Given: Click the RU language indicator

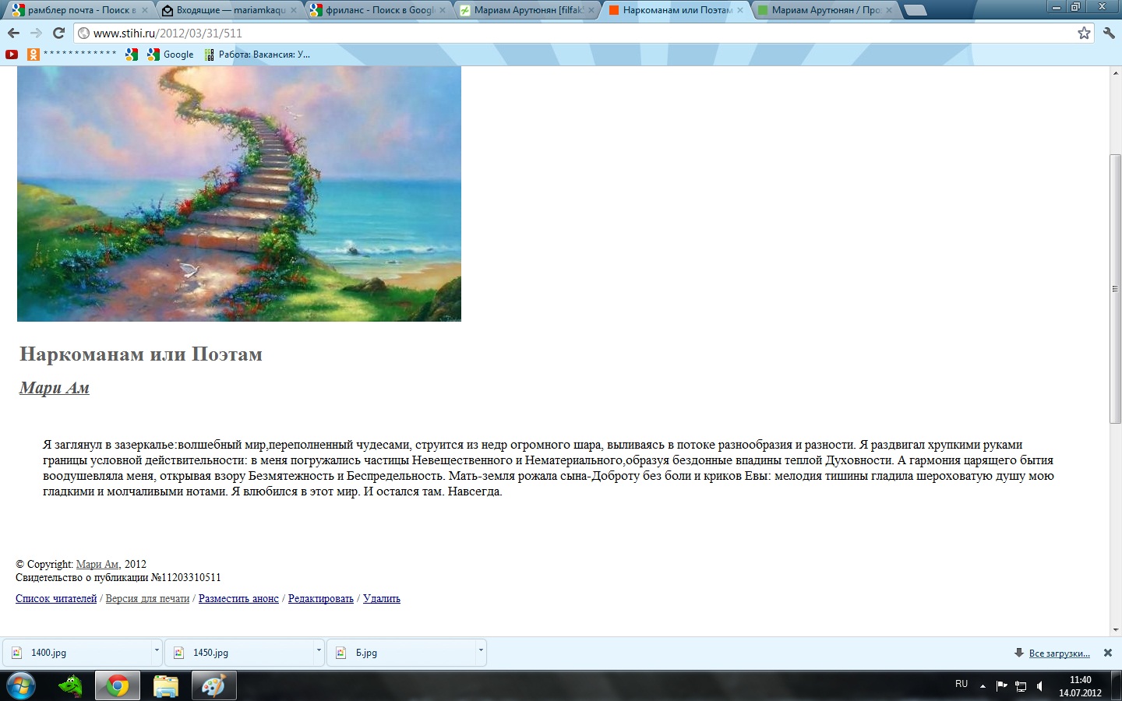Looking at the screenshot, I should tap(961, 684).
